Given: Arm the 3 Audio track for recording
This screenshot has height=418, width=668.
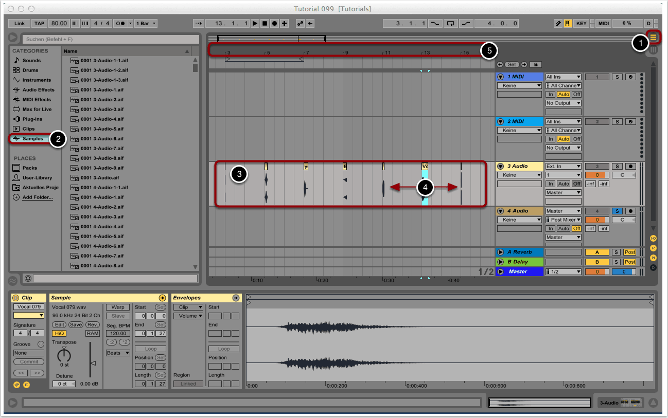Looking at the screenshot, I should [630, 167].
